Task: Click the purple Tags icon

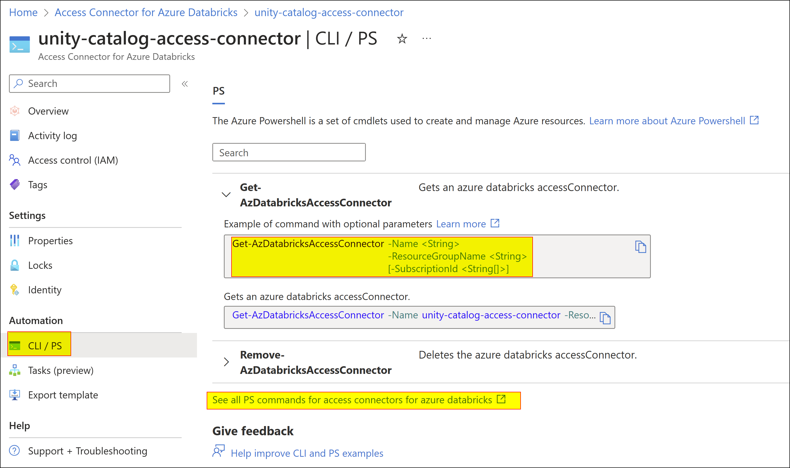Action: click(15, 185)
